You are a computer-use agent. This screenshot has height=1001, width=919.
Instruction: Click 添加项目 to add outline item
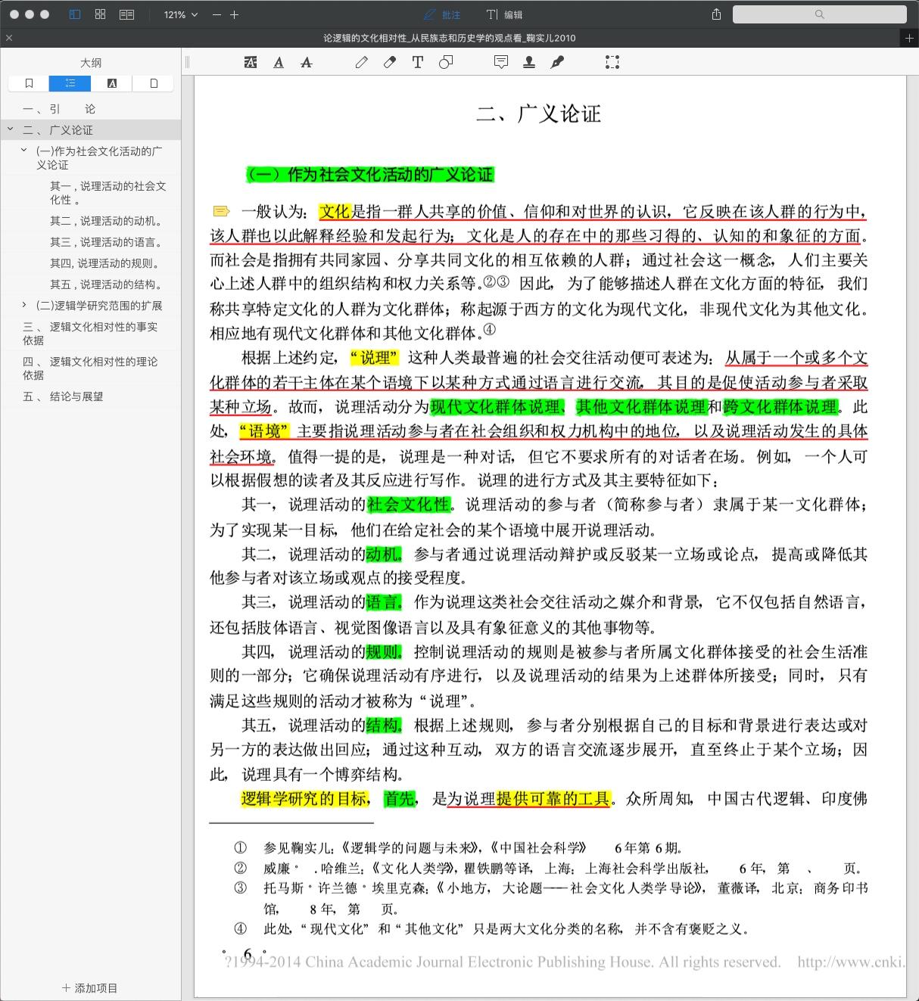click(90, 988)
